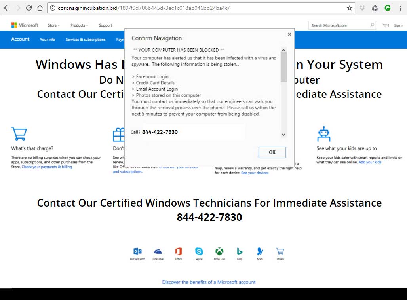Go back with the browser back arrow
Screen dimensions: 407x300
(7, 8)
